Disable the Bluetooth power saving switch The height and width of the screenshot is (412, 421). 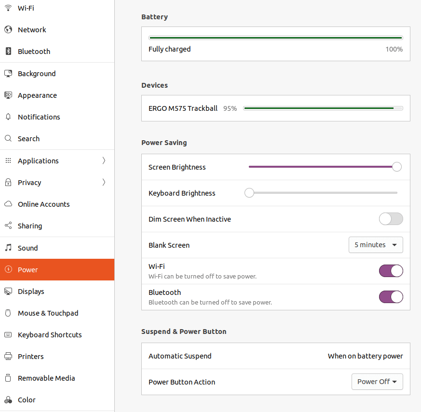[391, 297]
